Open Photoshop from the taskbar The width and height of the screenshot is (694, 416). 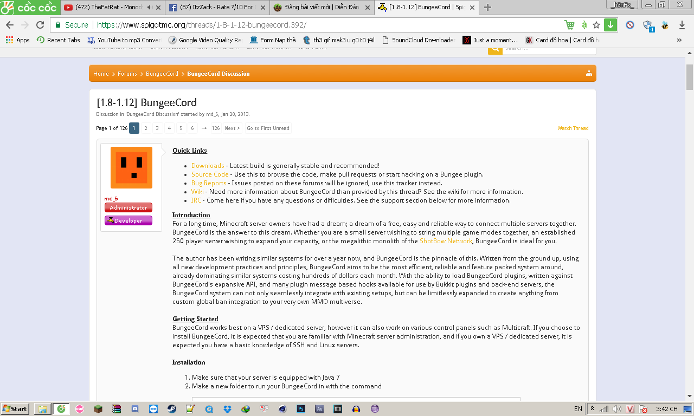coord(301,409)
